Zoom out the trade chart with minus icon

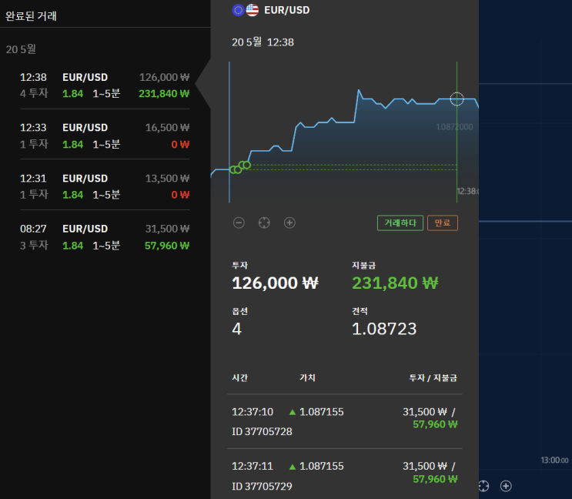(x=239, y=223)
